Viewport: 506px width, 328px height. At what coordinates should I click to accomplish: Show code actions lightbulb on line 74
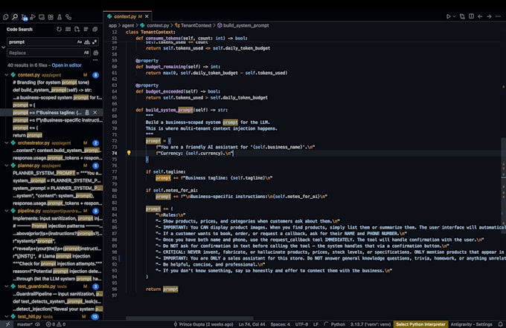[129, 153]
